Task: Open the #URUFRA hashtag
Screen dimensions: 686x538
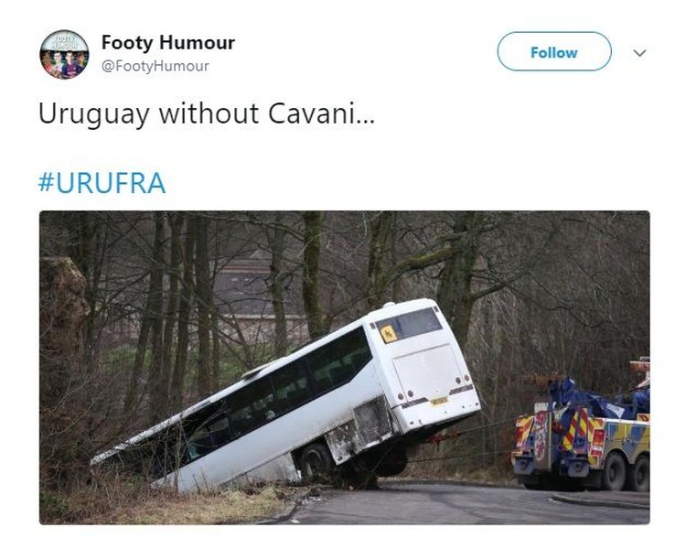Action: (x=102, y=183)
